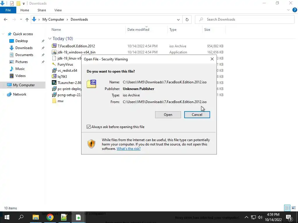
Task: Select the mw folder icon
Action: 54,101
